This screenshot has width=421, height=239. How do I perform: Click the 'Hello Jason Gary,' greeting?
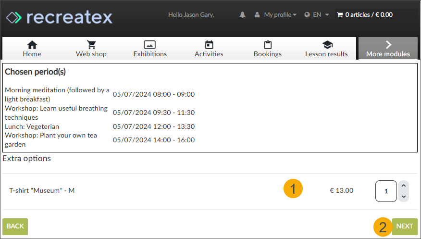[x=191, y=15]
